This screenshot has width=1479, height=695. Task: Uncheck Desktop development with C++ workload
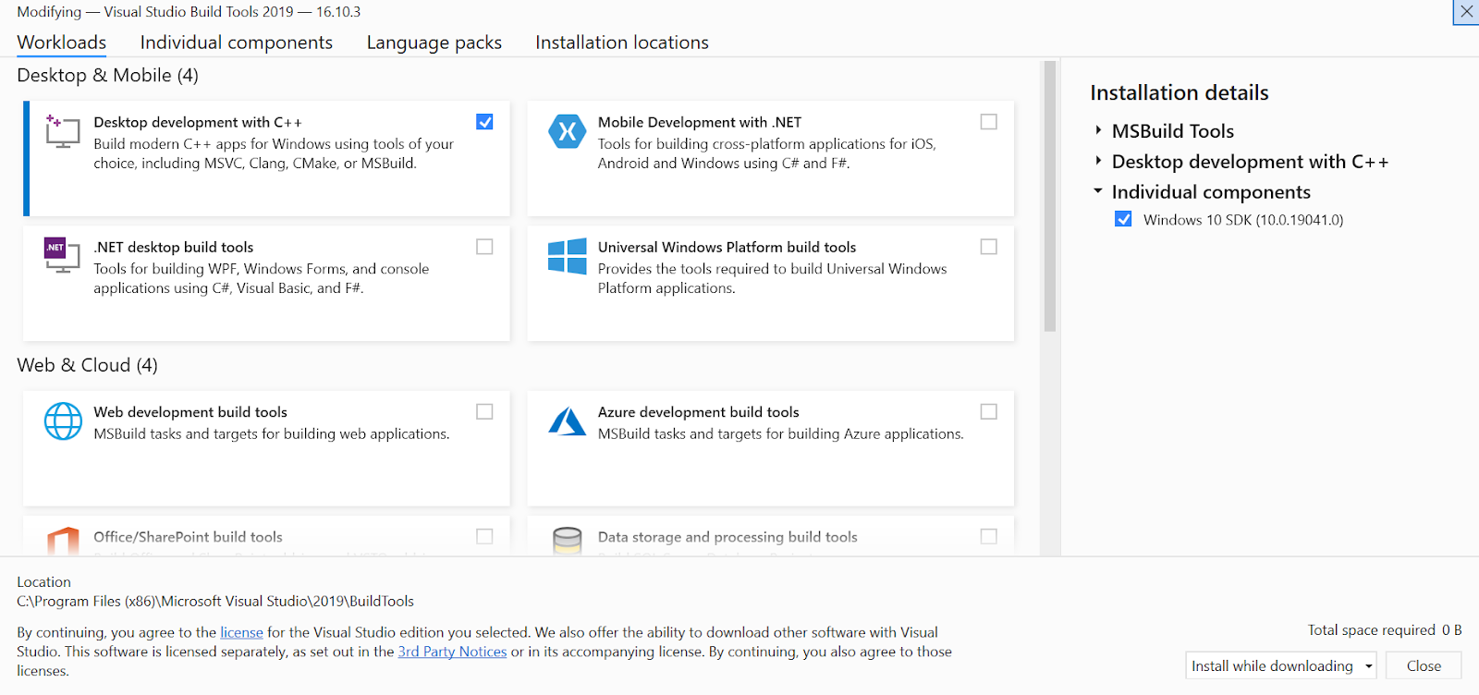[x=484, y=122]
